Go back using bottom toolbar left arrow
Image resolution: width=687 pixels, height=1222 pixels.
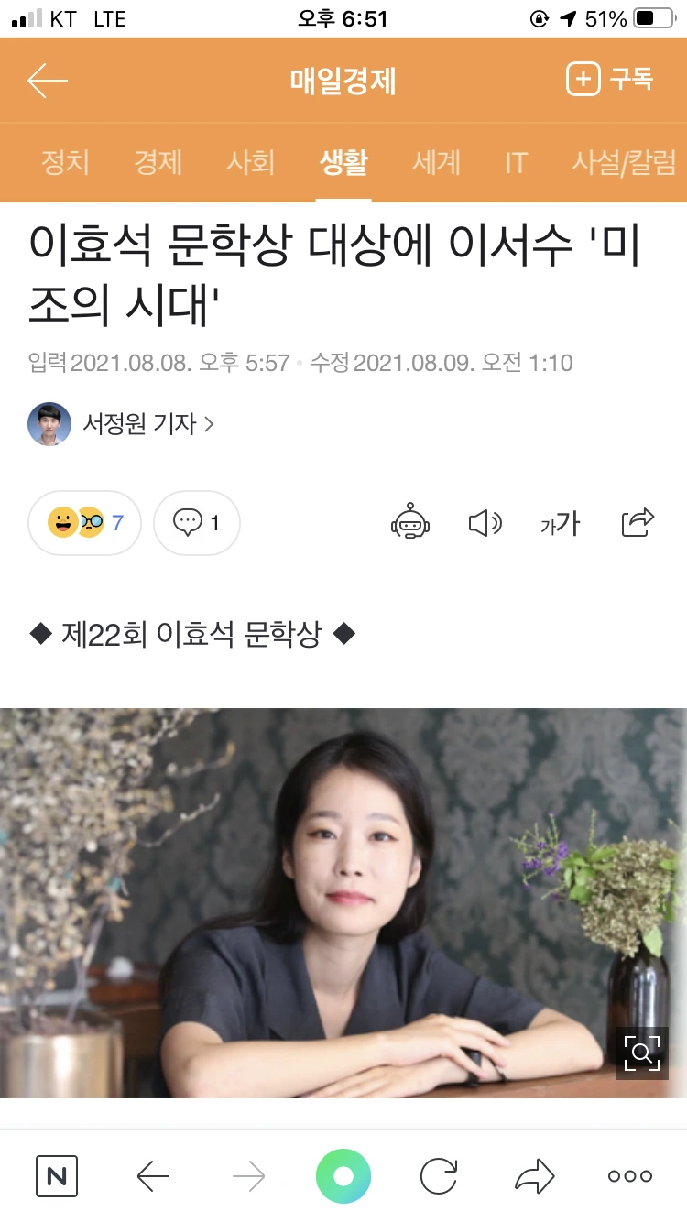coord(152,1176)
